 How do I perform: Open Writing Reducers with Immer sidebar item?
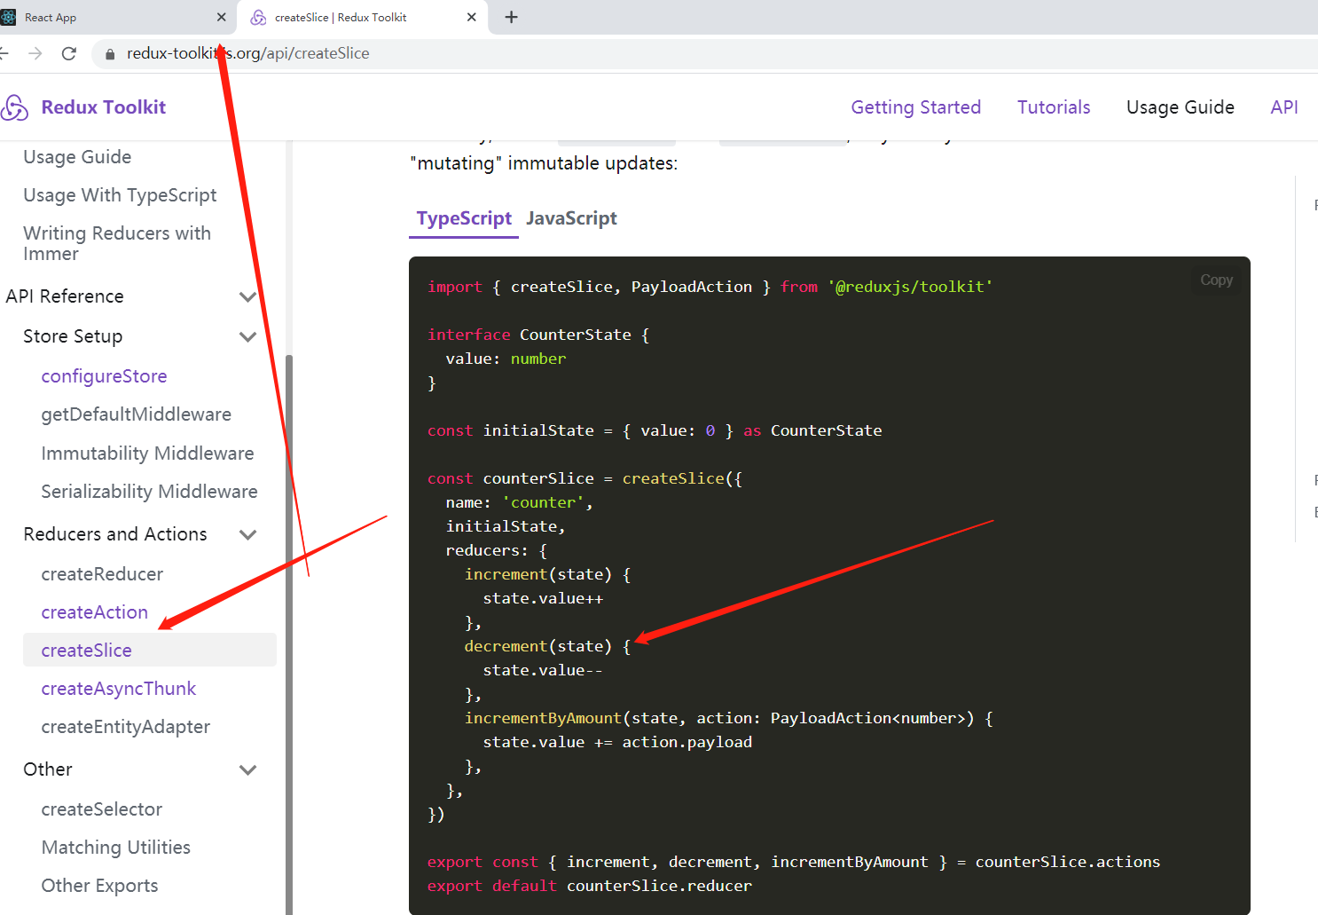point(117,243)
